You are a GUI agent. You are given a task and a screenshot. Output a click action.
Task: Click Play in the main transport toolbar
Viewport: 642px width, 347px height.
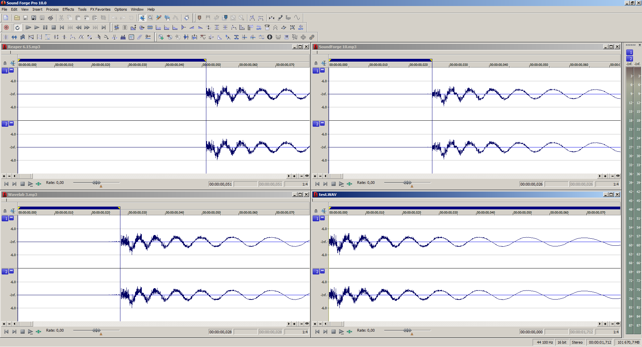(x=37, y=27)
